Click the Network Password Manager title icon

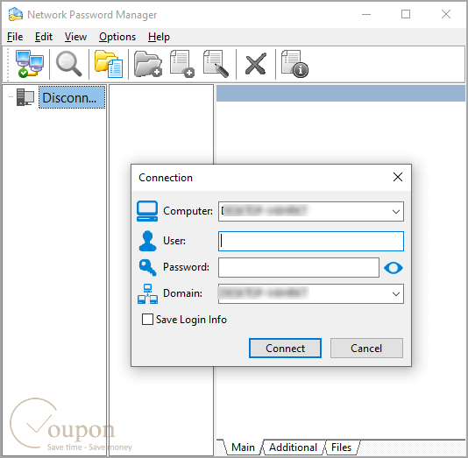16,14
